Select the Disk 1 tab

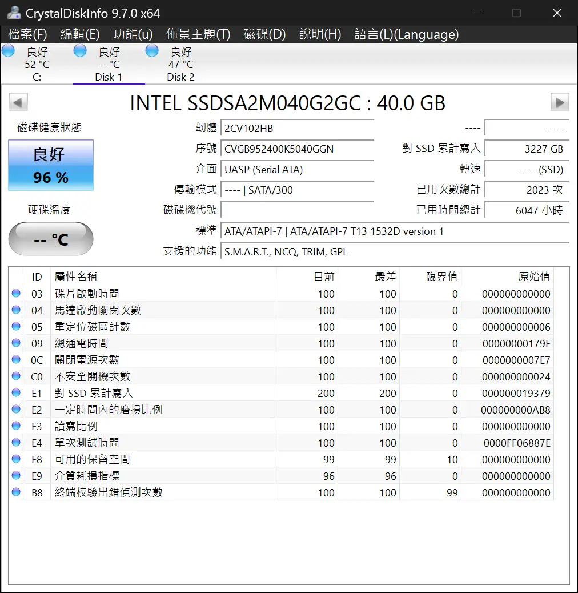(x=109, y=63)
